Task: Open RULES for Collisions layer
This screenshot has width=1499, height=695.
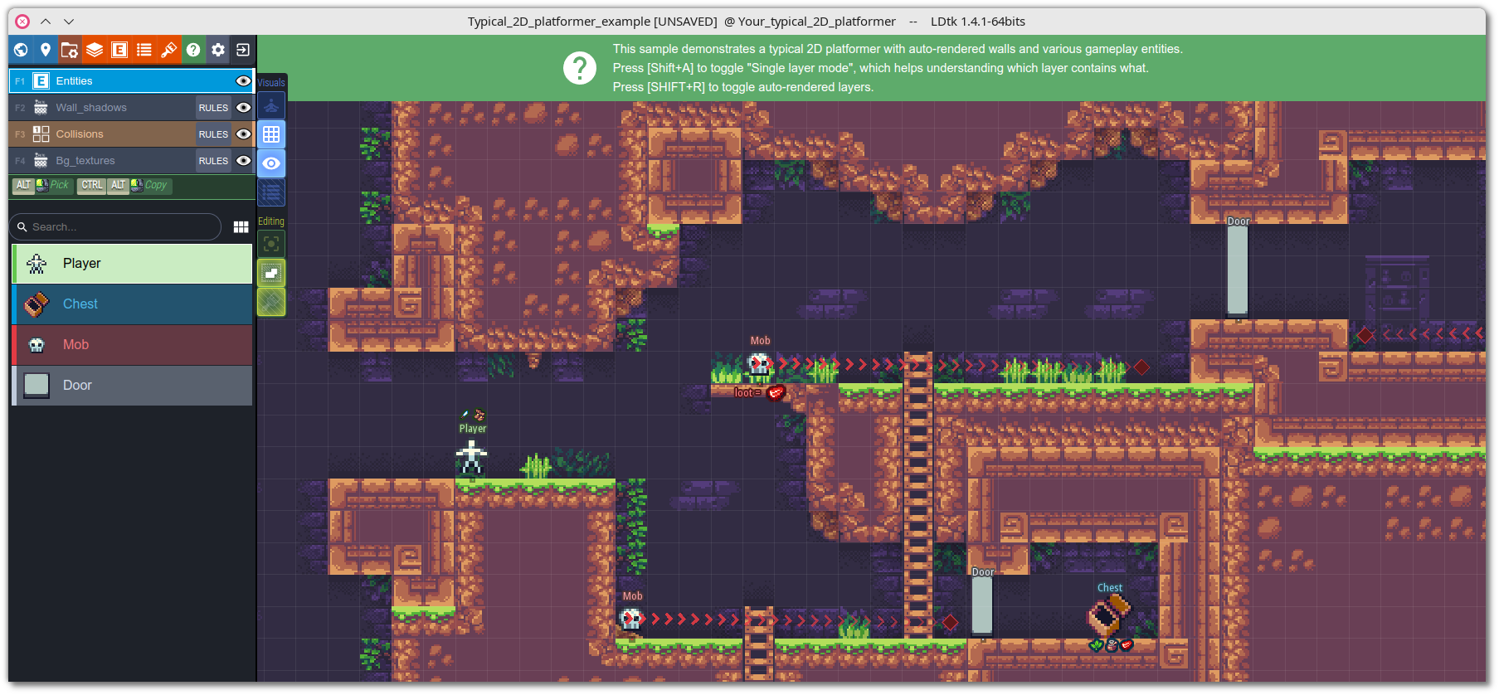Action: [213, 134]
